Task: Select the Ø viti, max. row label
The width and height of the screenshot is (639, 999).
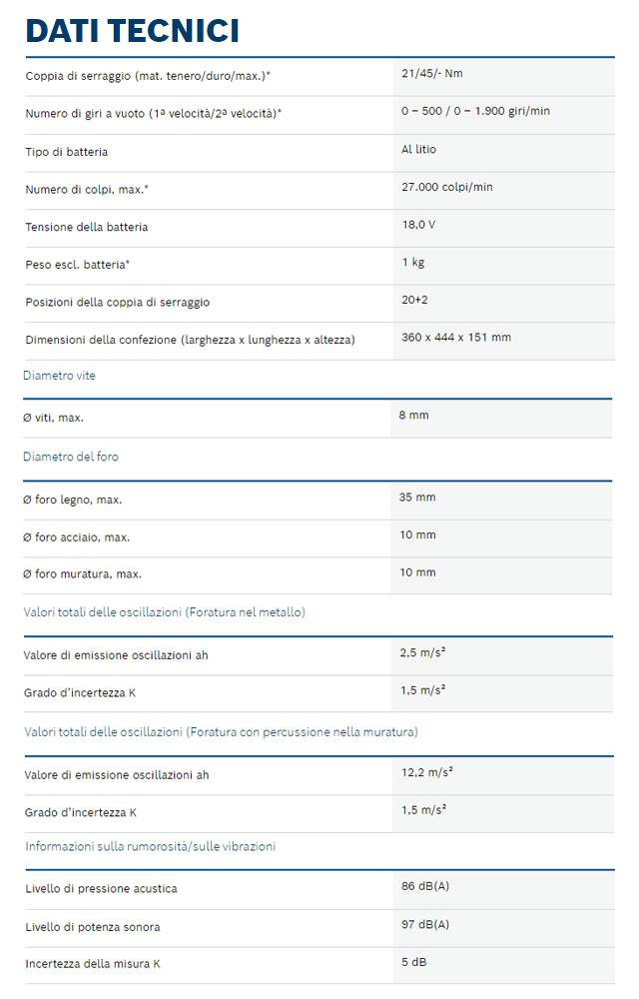Action: (x=54, y=418)
